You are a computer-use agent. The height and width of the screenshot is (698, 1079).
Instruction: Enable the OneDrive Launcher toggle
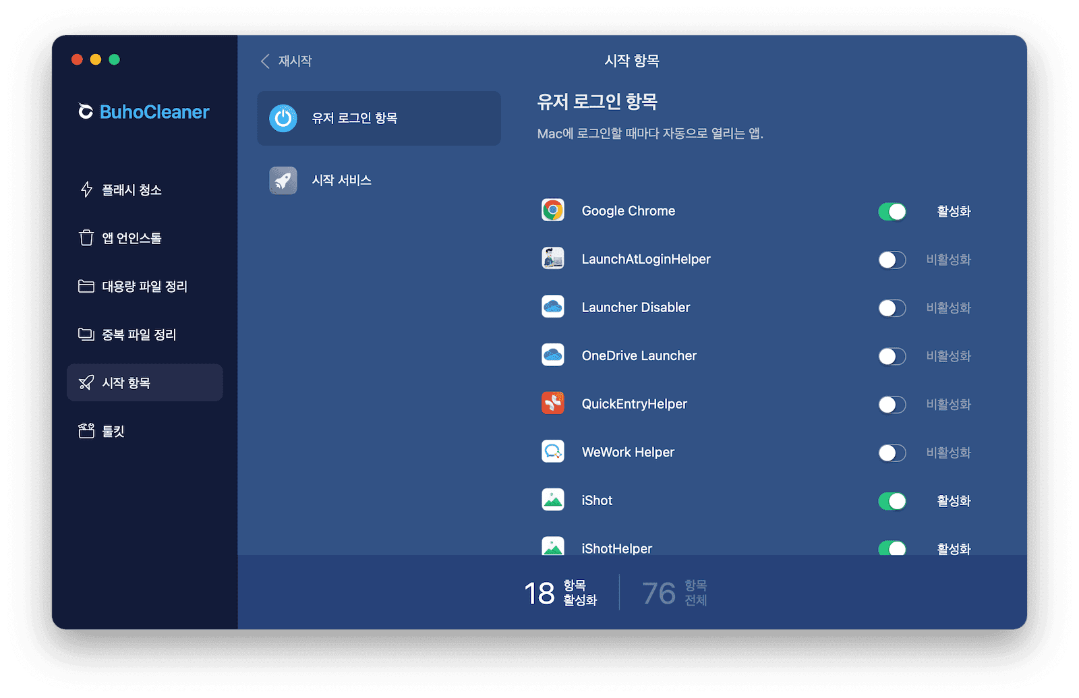point(892,356)
